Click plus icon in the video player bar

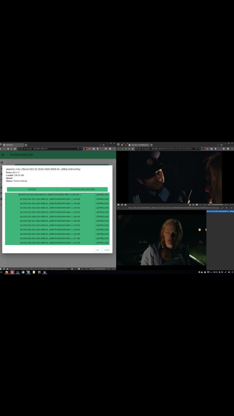pyautogui.click(x=119, y=208)
